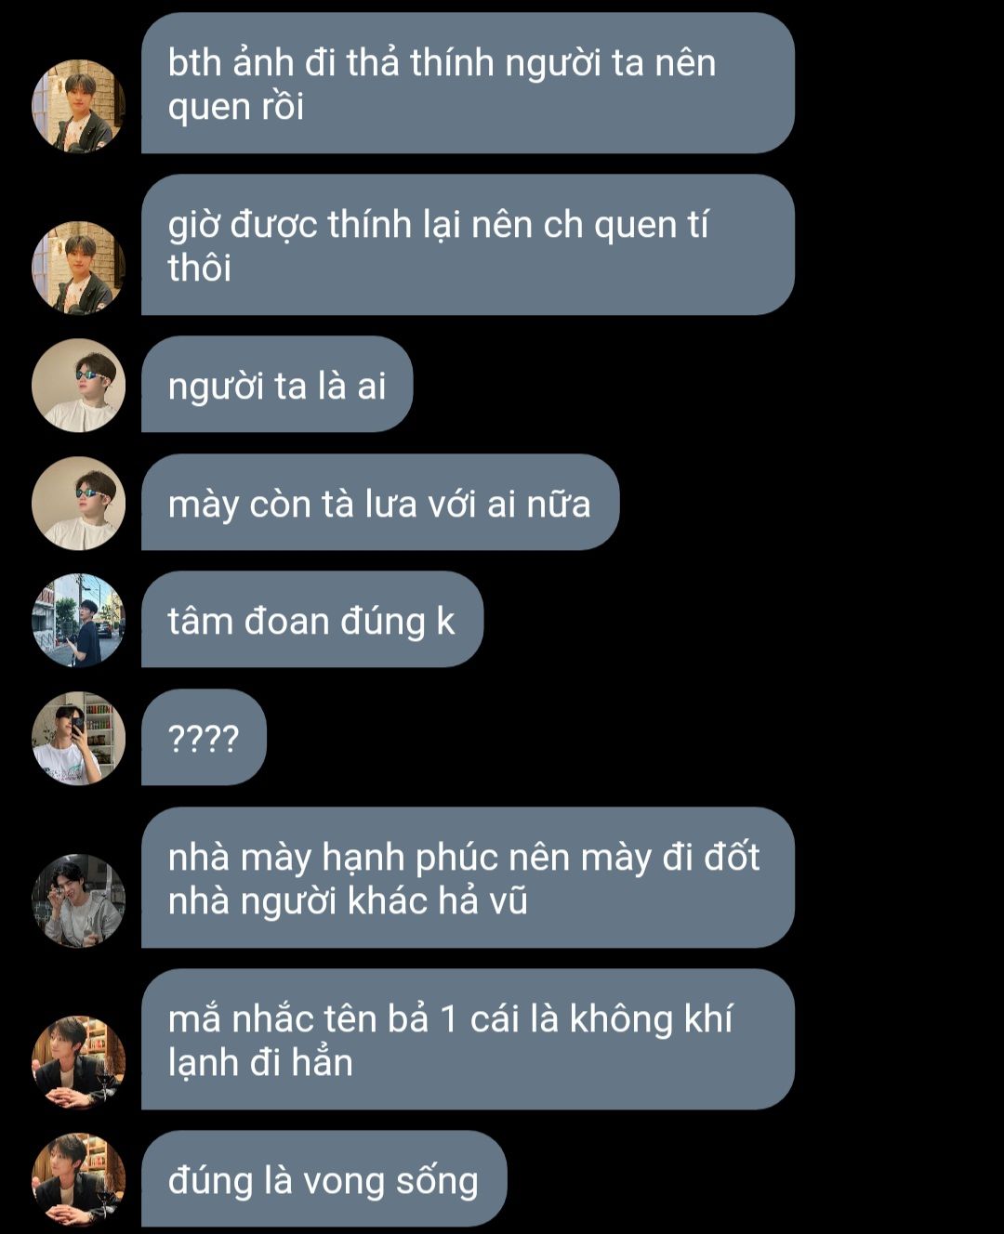Tap avatar next to "mắ nhắc tên bả" message
Screen dimensions: 1004x1234
point(78,1062)
